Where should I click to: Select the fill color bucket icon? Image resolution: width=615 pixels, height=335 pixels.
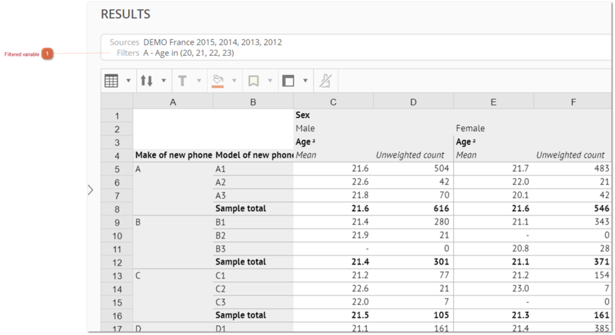point(217,81)
